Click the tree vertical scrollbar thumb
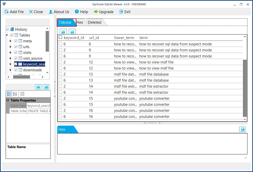 point(47,41)
